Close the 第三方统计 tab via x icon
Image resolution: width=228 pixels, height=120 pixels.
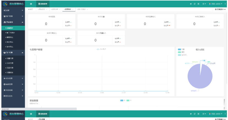click(x=87, y=10)
